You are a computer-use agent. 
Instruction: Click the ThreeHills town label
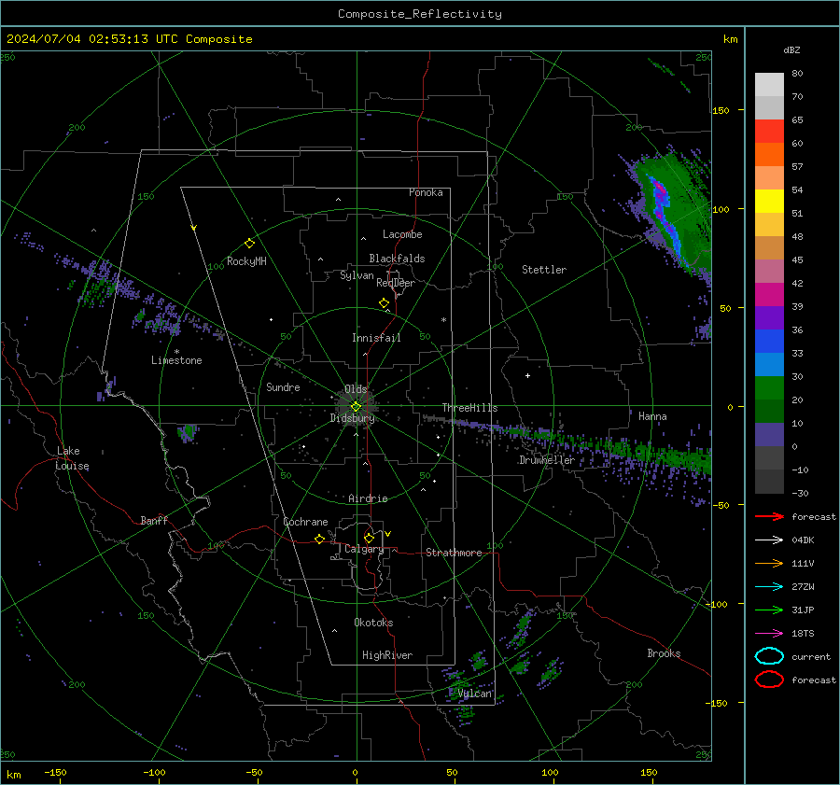click(469, 408)
